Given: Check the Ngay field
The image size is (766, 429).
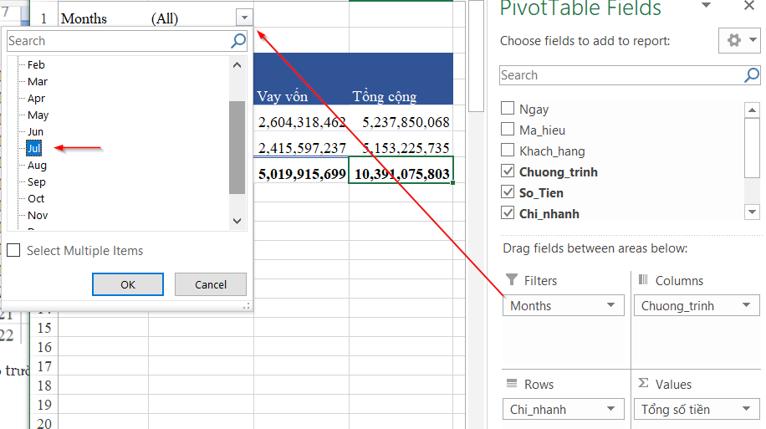Looking at the screenshot, I should tap(507, 109).
